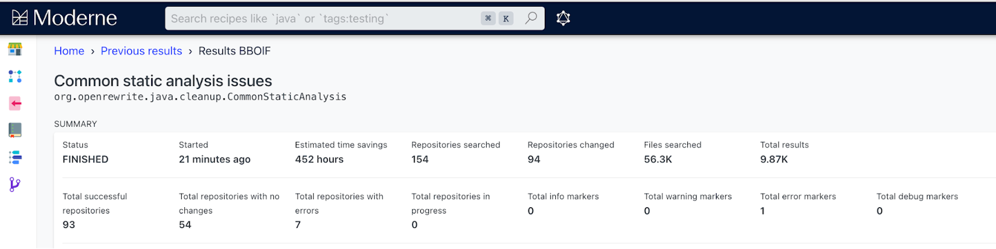Open the marketplace storefront icon in sidebar
Image resolution: width=996 pixels, height=249 pixels.
click(15, 49)
